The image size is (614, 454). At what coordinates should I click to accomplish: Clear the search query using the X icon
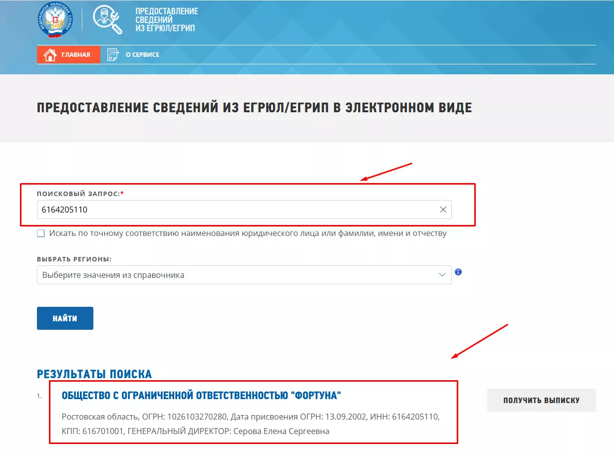pos(443,210)
